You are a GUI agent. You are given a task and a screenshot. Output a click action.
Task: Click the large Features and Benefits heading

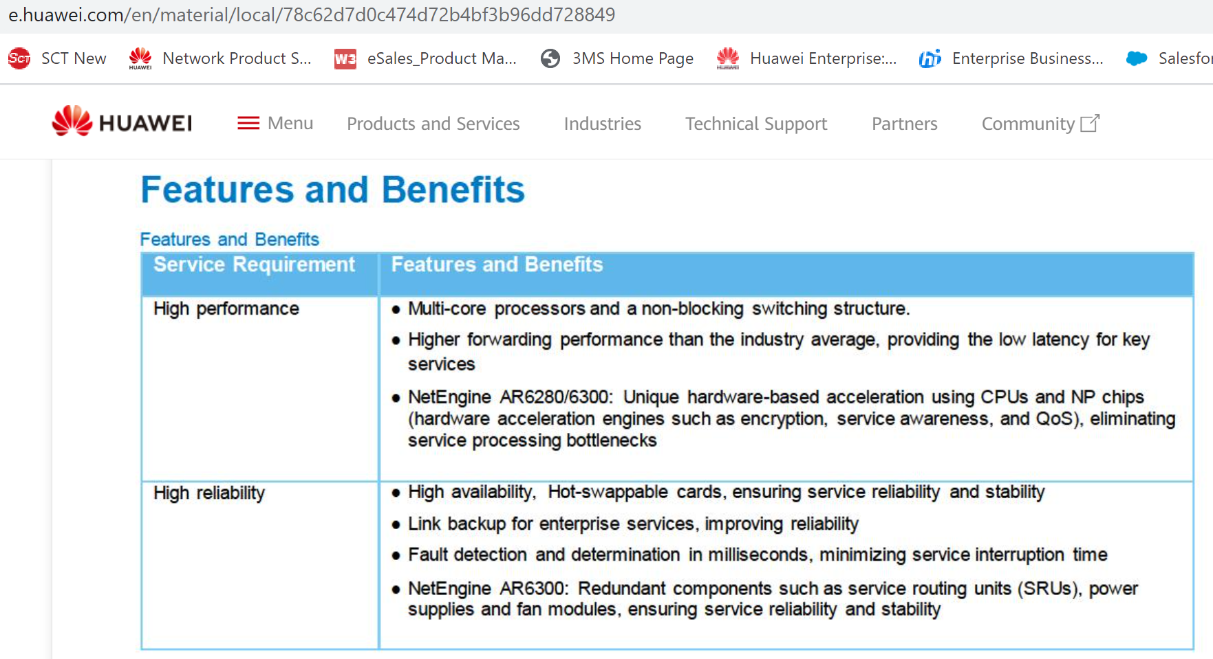click(x=333, y=190)
